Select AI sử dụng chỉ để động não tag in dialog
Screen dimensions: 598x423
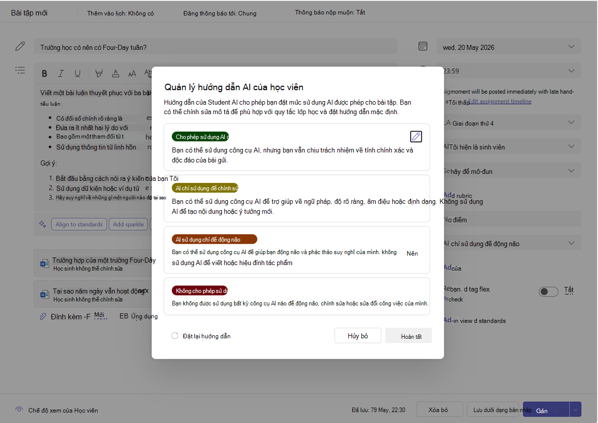pyautogui.click(x=215, y=239)
